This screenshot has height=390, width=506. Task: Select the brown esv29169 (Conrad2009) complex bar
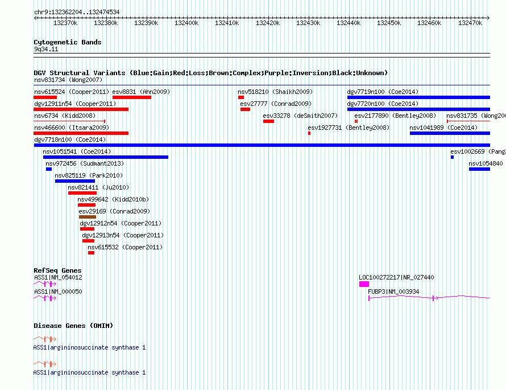coord(88,217)
